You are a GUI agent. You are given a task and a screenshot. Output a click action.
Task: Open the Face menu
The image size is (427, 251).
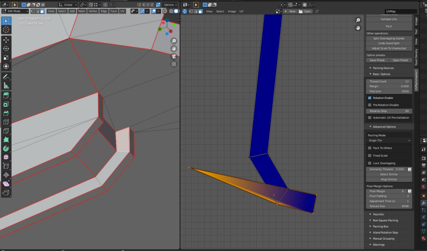[x=114, y=11]
